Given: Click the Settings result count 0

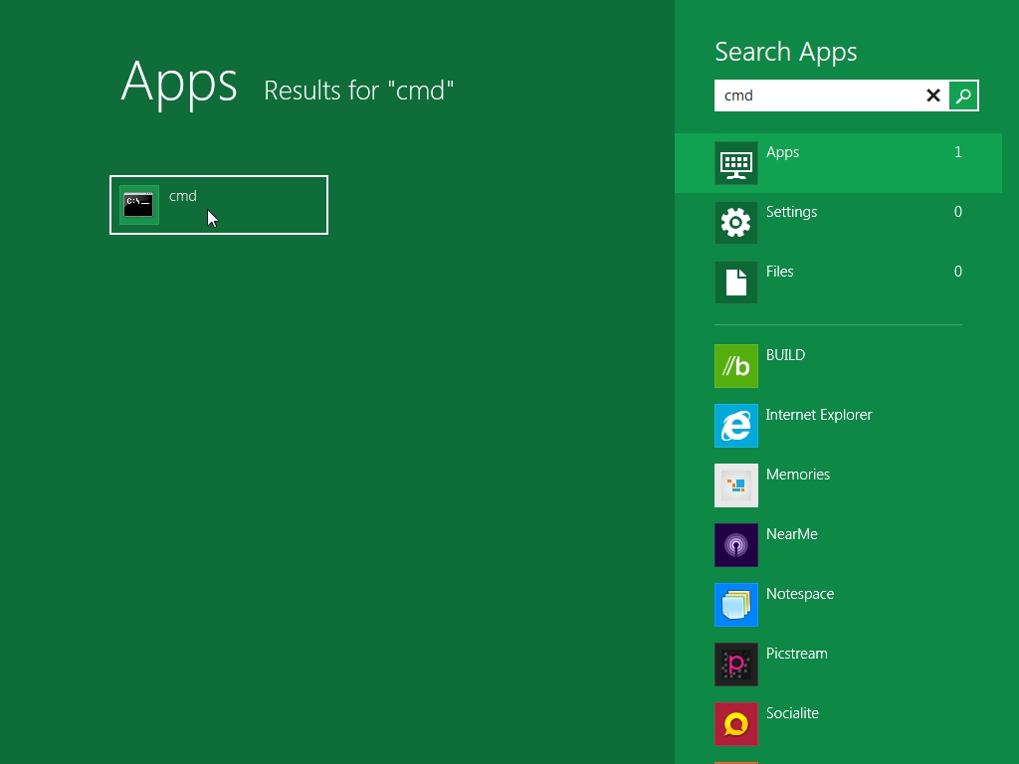Looking at the screenshot, I should 958,212.
